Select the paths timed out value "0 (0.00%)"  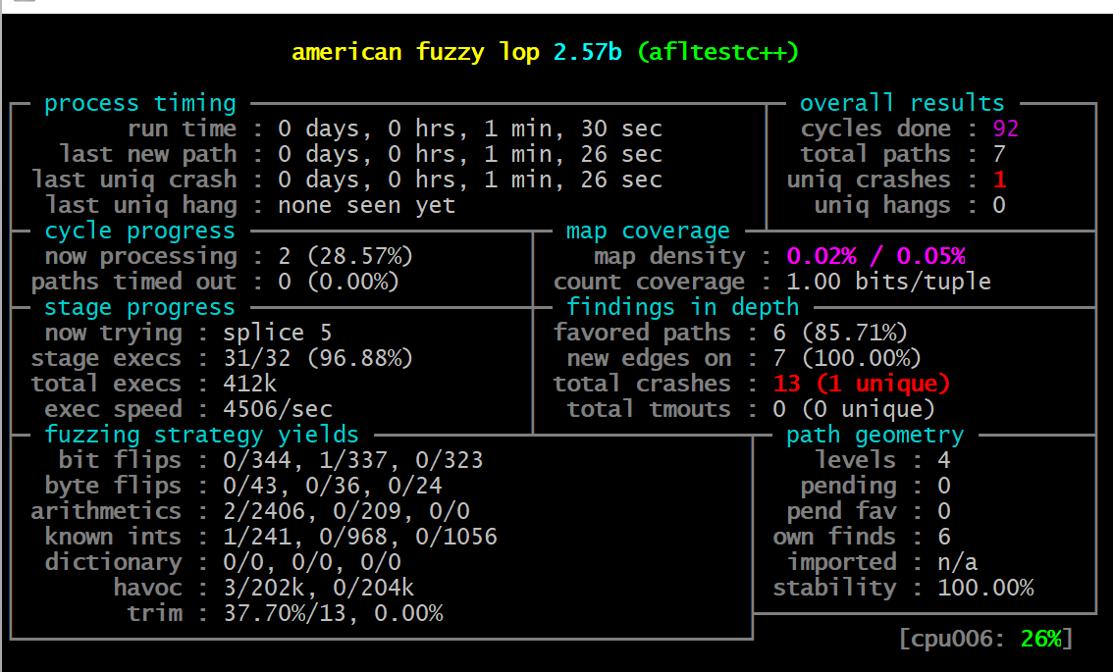click(338, 282)
